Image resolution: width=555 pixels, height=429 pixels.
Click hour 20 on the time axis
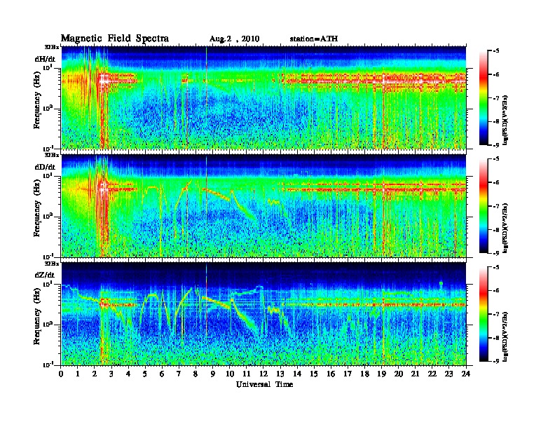(x=399, y=374)
